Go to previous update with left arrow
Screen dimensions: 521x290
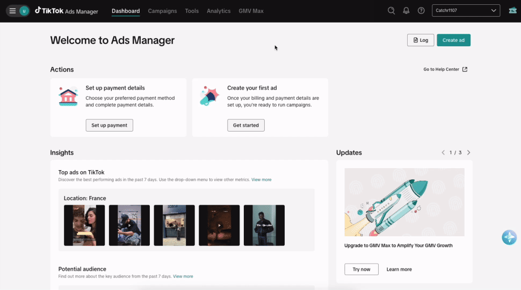click(443, 153)
